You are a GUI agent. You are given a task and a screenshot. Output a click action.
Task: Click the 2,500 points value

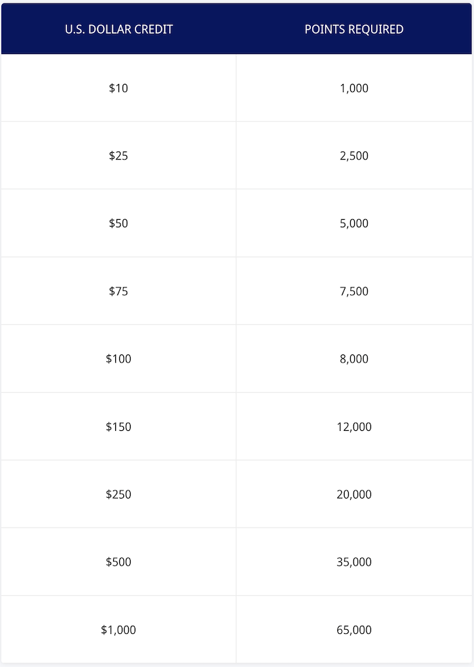pyautogui.click(x=354, y=156)
